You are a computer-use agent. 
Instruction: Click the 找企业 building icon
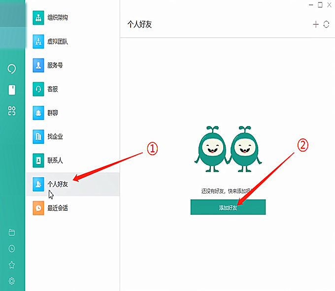coord(38,136)
